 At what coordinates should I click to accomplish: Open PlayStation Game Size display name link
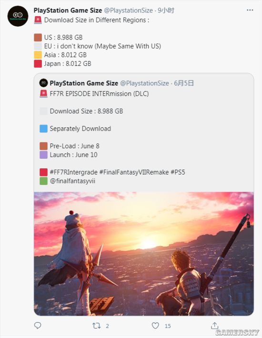[68, 10]
